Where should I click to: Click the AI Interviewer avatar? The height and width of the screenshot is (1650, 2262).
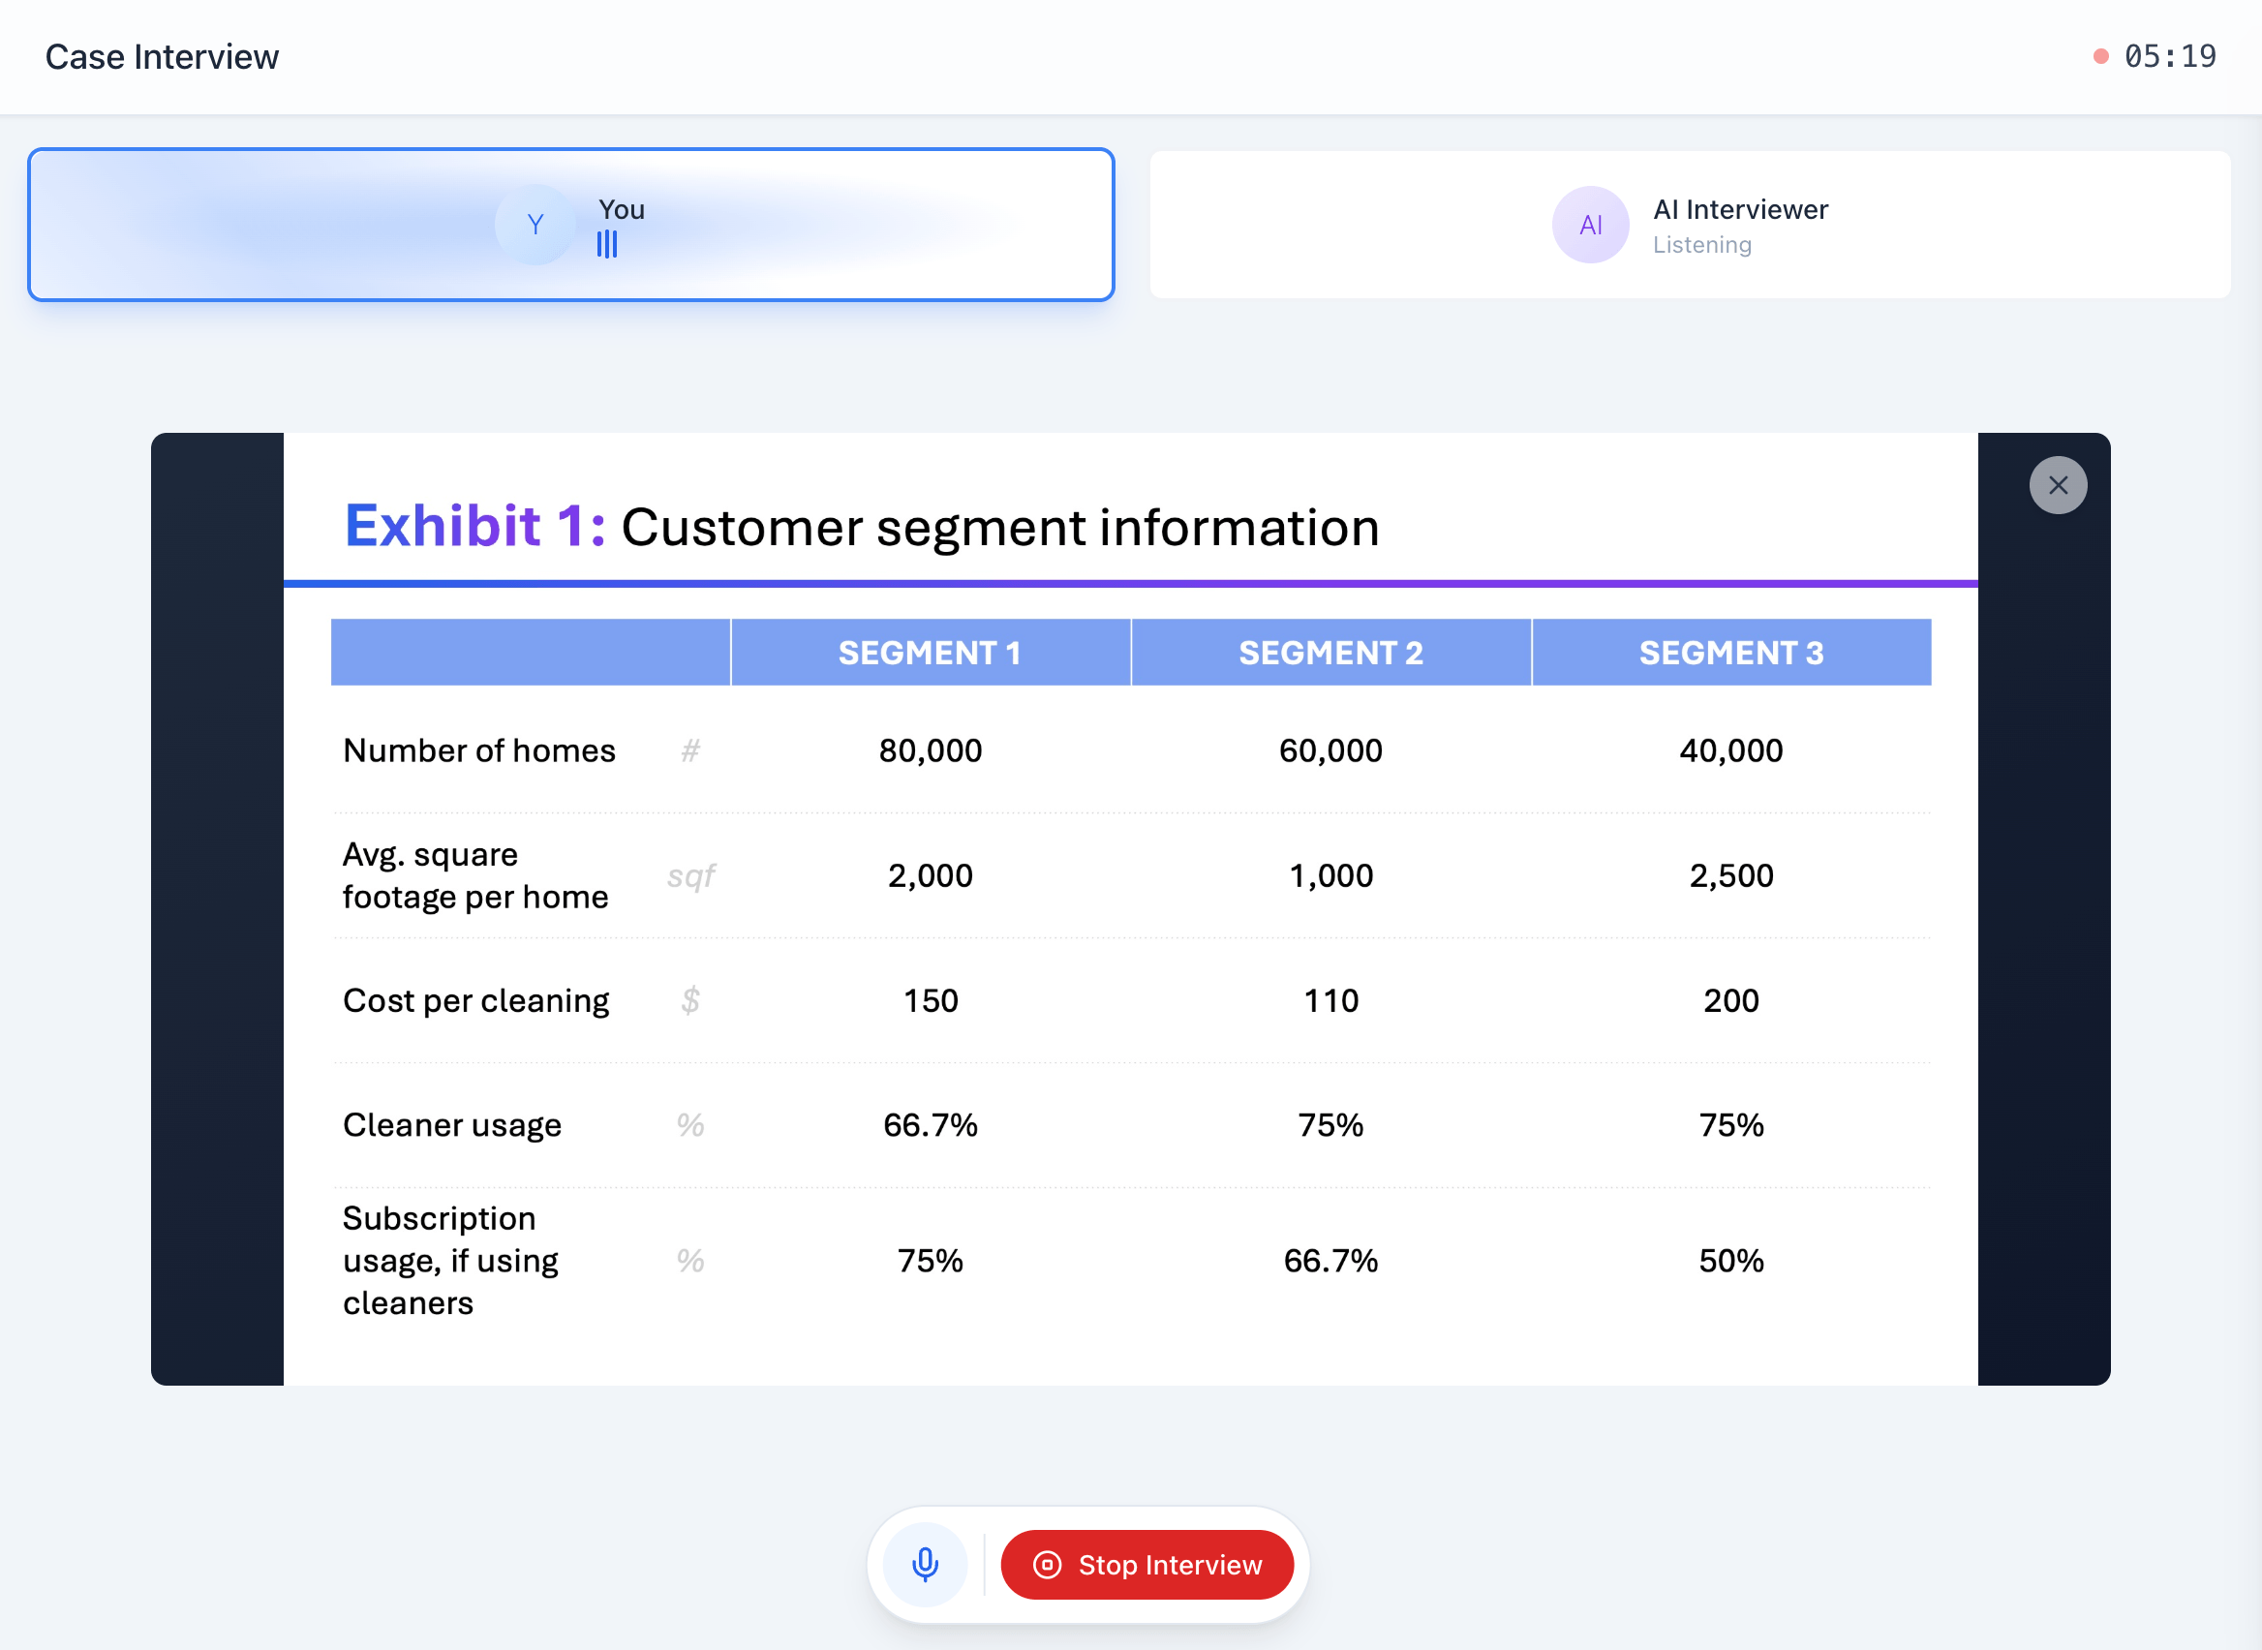click(1590, 225)
